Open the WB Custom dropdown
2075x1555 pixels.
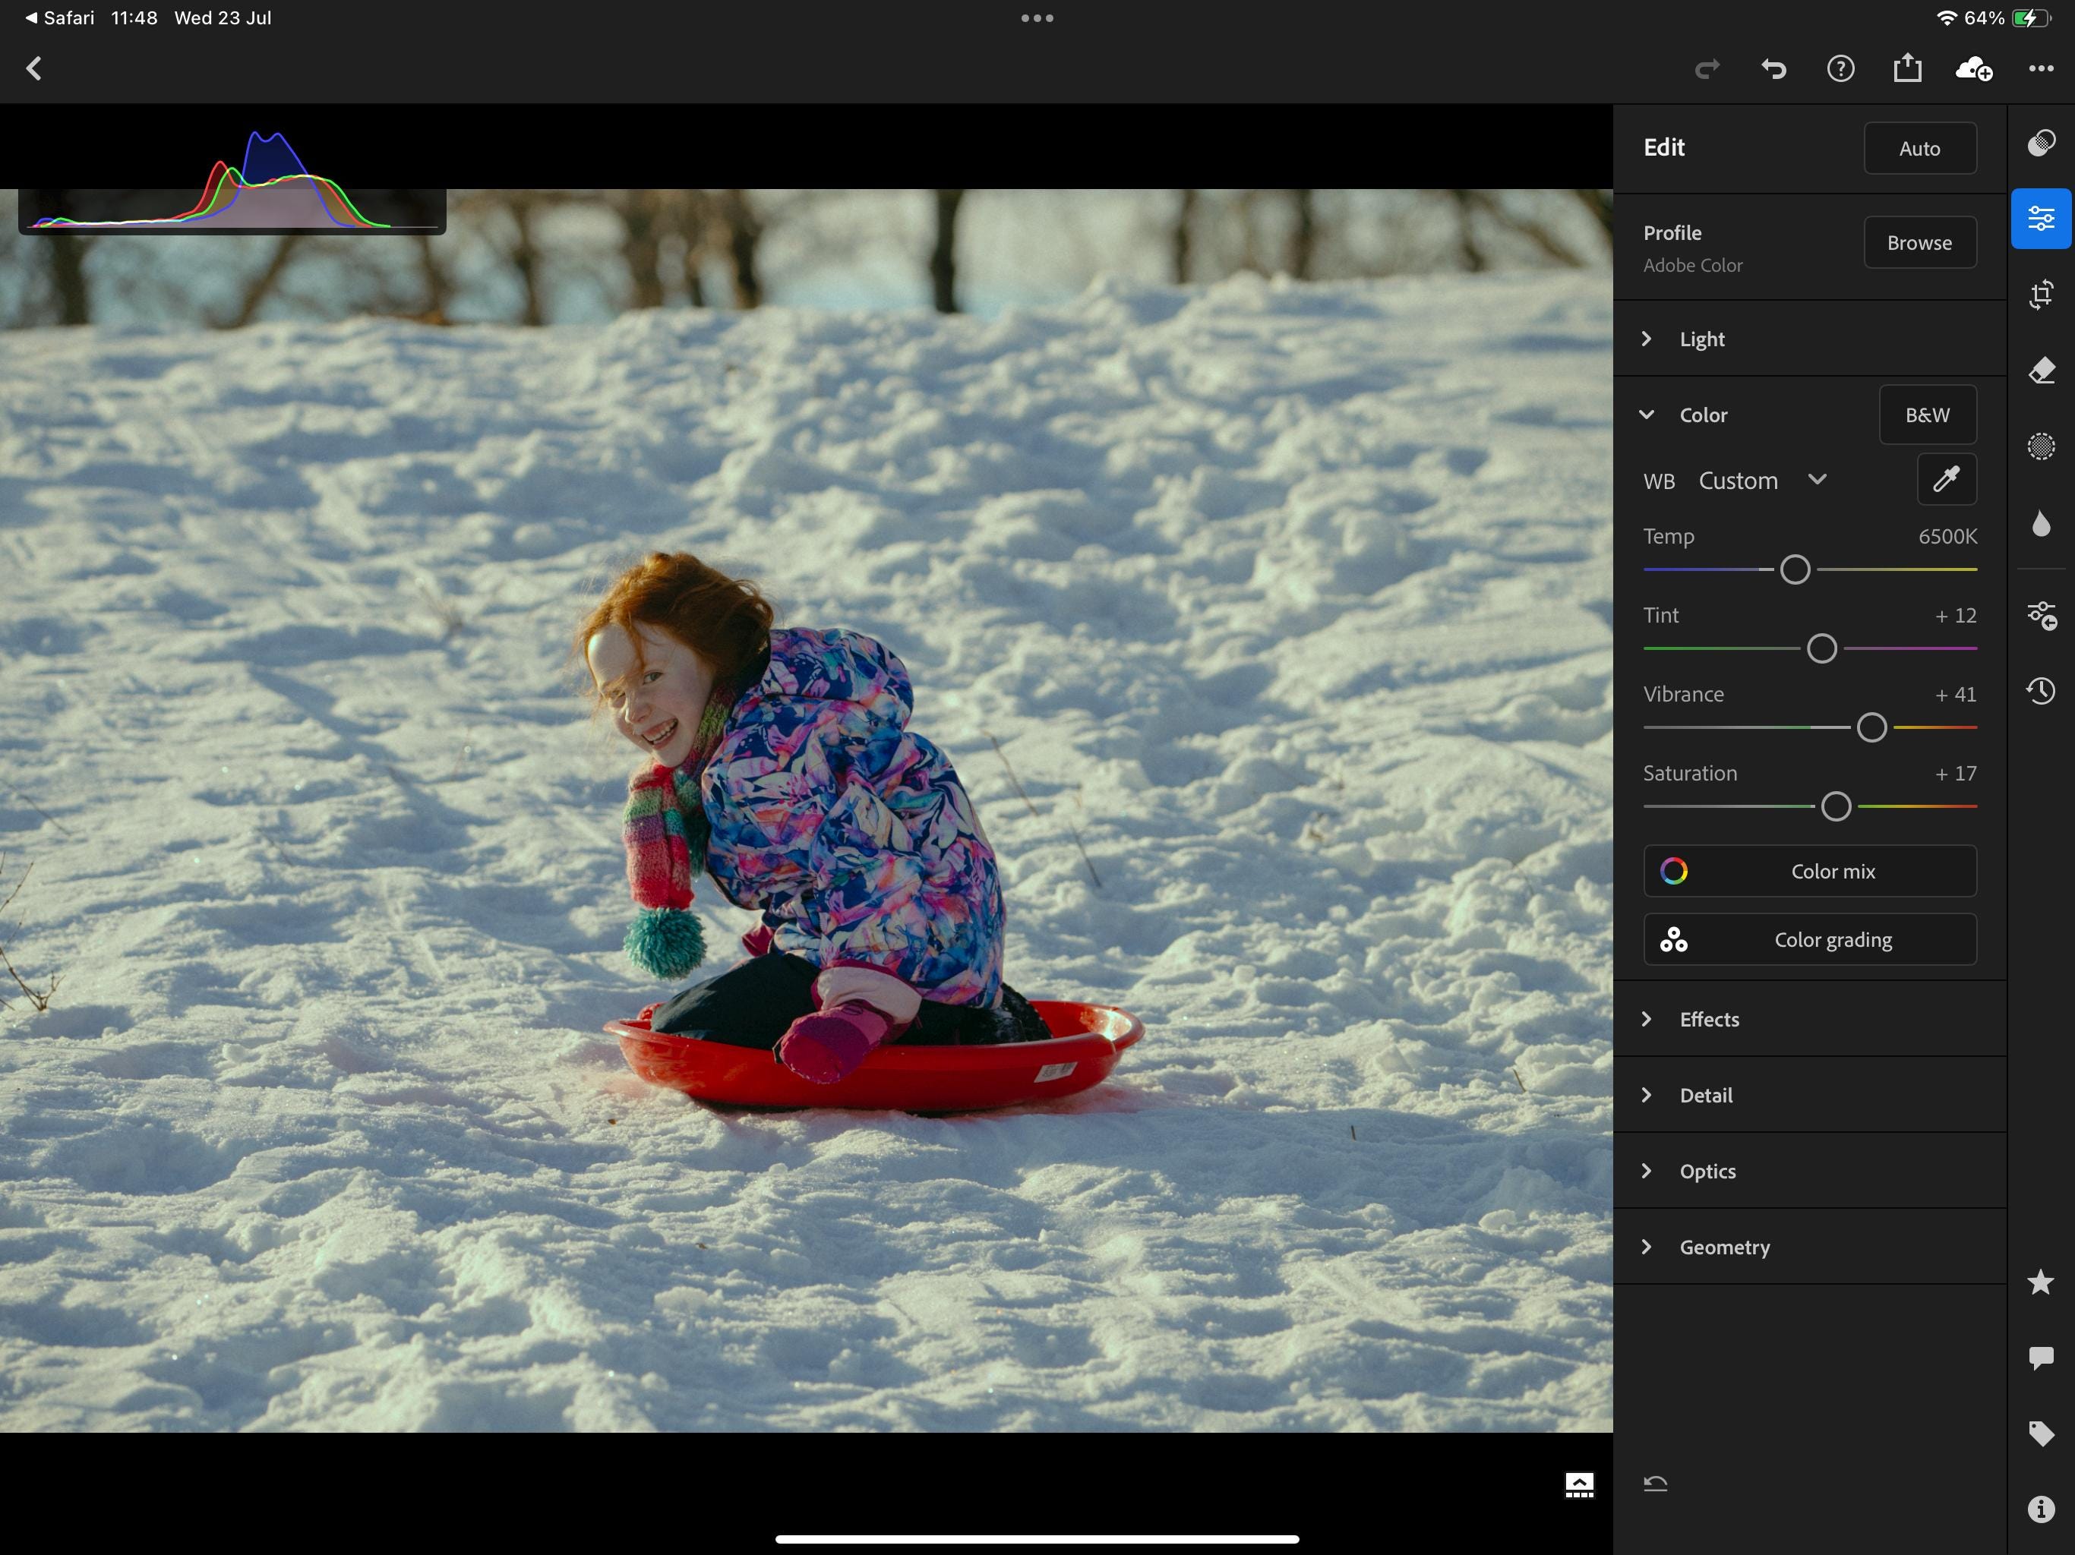pyautogui.click(x=1763, y=480)
